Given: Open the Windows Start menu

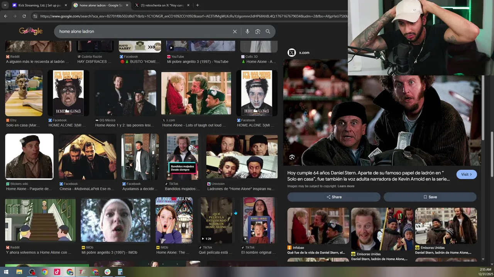Looking at the screenshot, I should 7,272.
